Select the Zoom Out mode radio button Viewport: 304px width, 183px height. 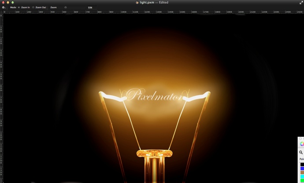point(33,7)
